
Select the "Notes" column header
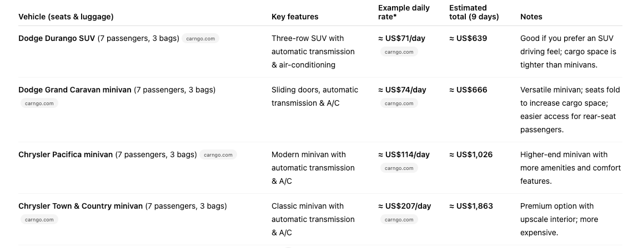[x=531, y=17]
